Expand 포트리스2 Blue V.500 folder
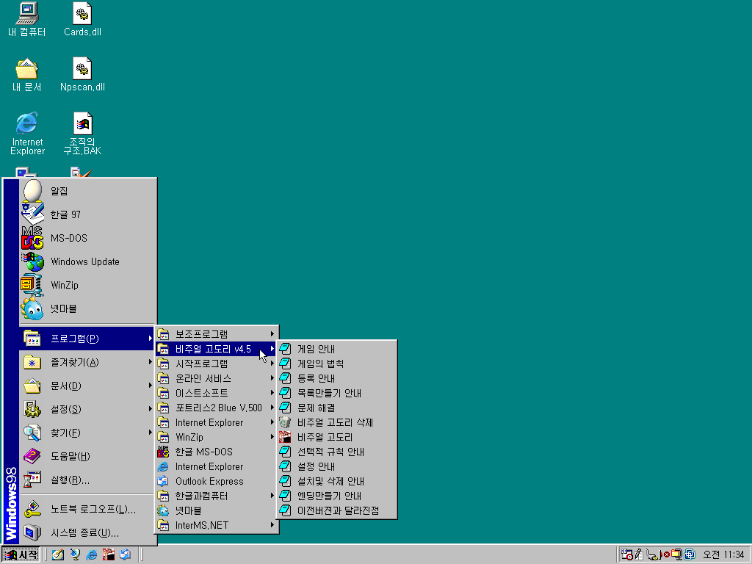Screen dimensions: 752x564 point(217,408)
